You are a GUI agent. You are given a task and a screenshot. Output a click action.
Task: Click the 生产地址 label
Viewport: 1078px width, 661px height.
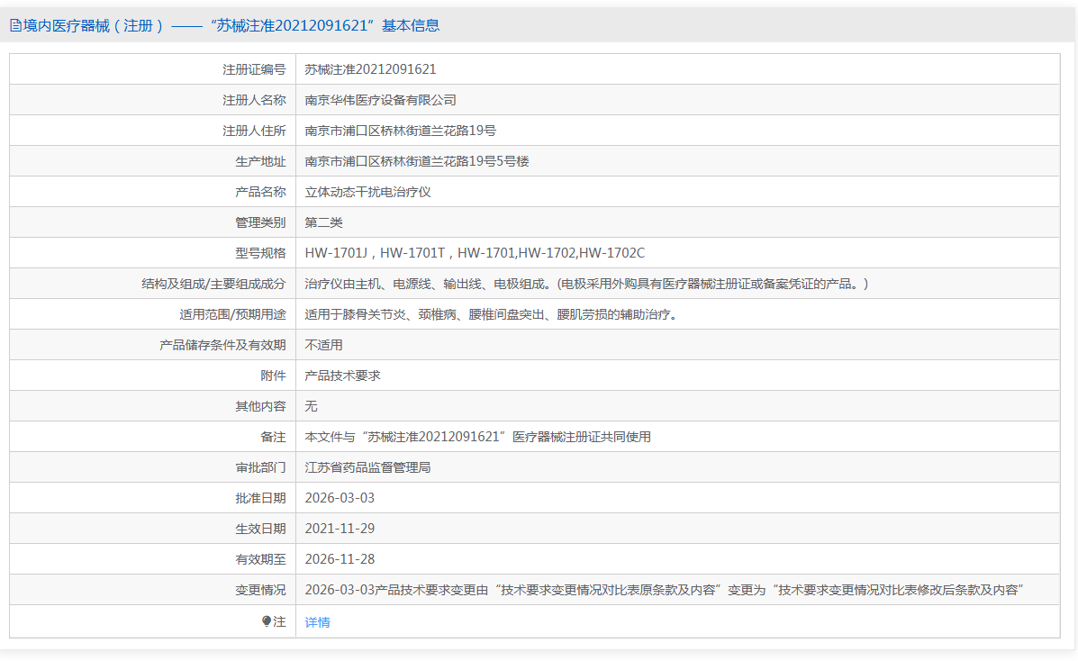(260, 161)
